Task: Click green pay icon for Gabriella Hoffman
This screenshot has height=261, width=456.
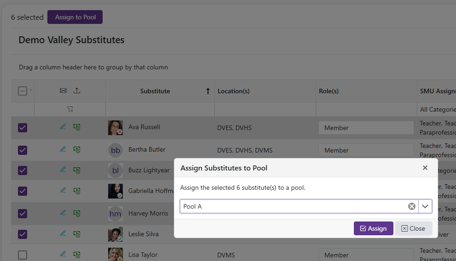Action: (77, 191)
